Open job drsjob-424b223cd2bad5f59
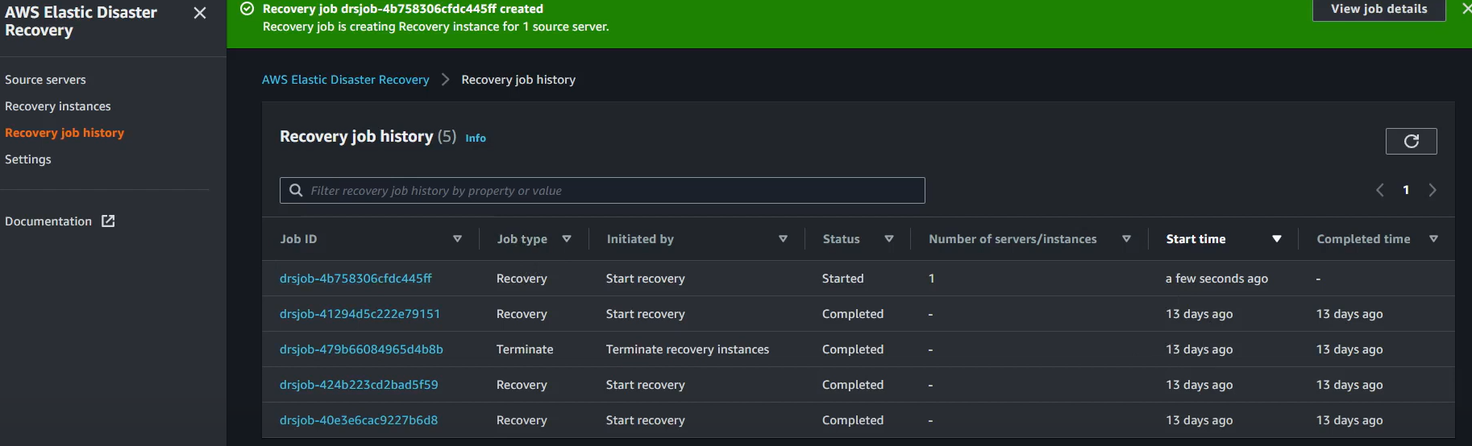The height and width of the screenshot is (446, 1472). 359,384
